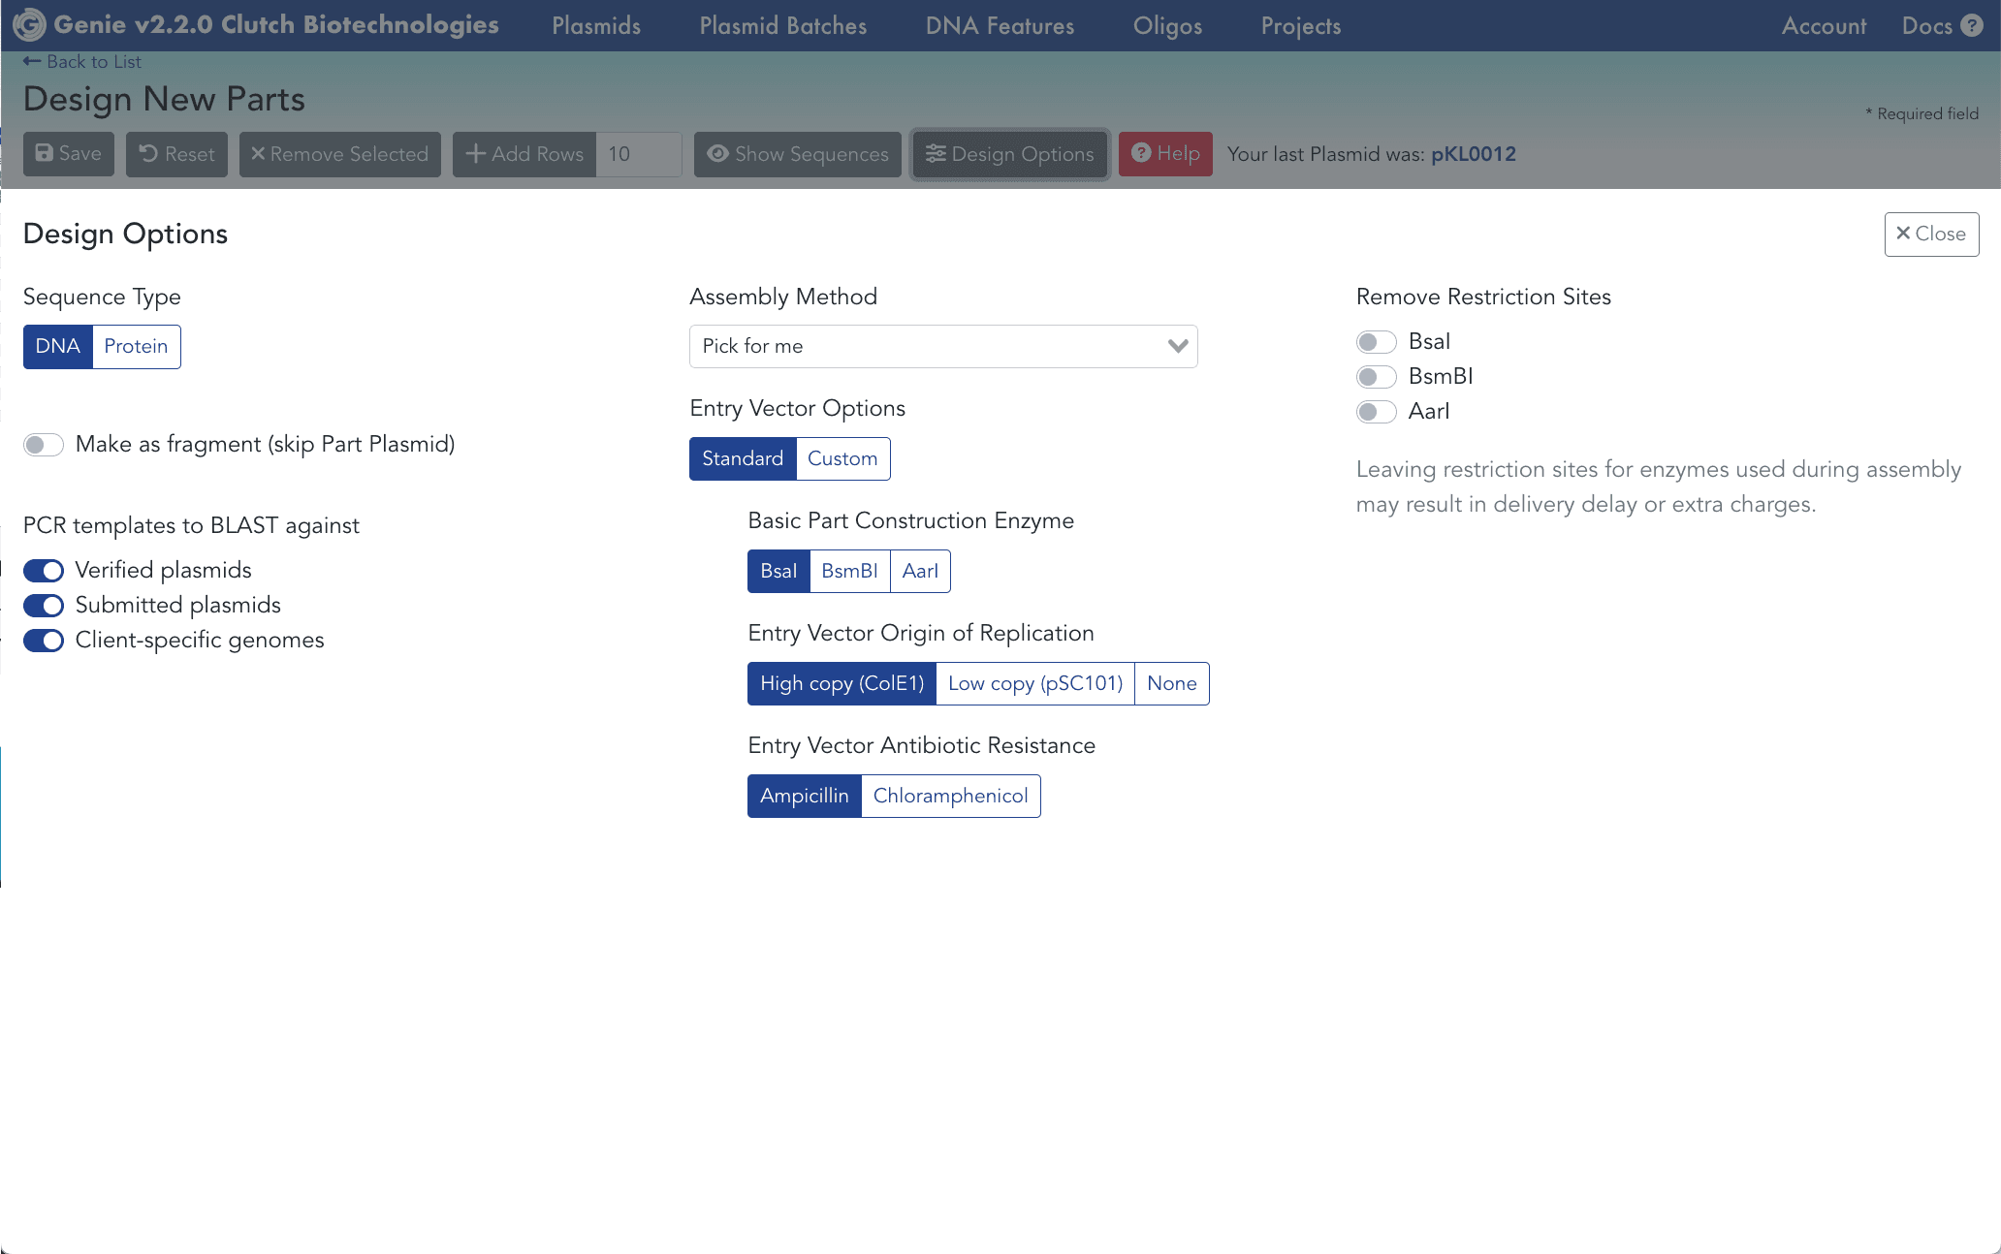Image resolution: width=2001 pixels, height=1254 pixels.
Task: Enable BsaI restriction site removal toggle
Action: [x=1376, y=342]
